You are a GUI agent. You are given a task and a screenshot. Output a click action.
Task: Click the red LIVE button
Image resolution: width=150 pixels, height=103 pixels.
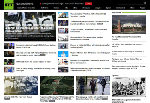[x=88, y=4]
